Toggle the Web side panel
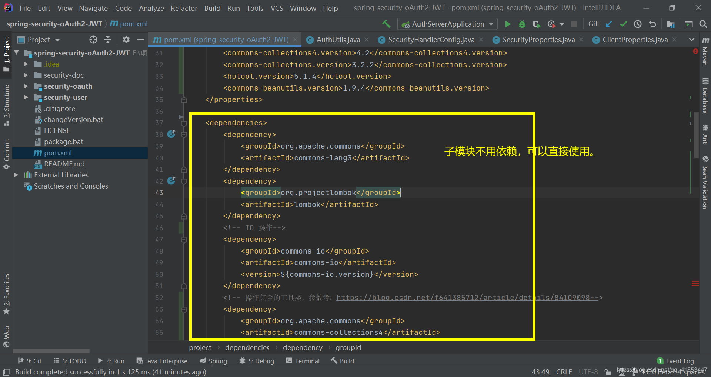This screenshot has width=711, height=377. coord(6,337)
